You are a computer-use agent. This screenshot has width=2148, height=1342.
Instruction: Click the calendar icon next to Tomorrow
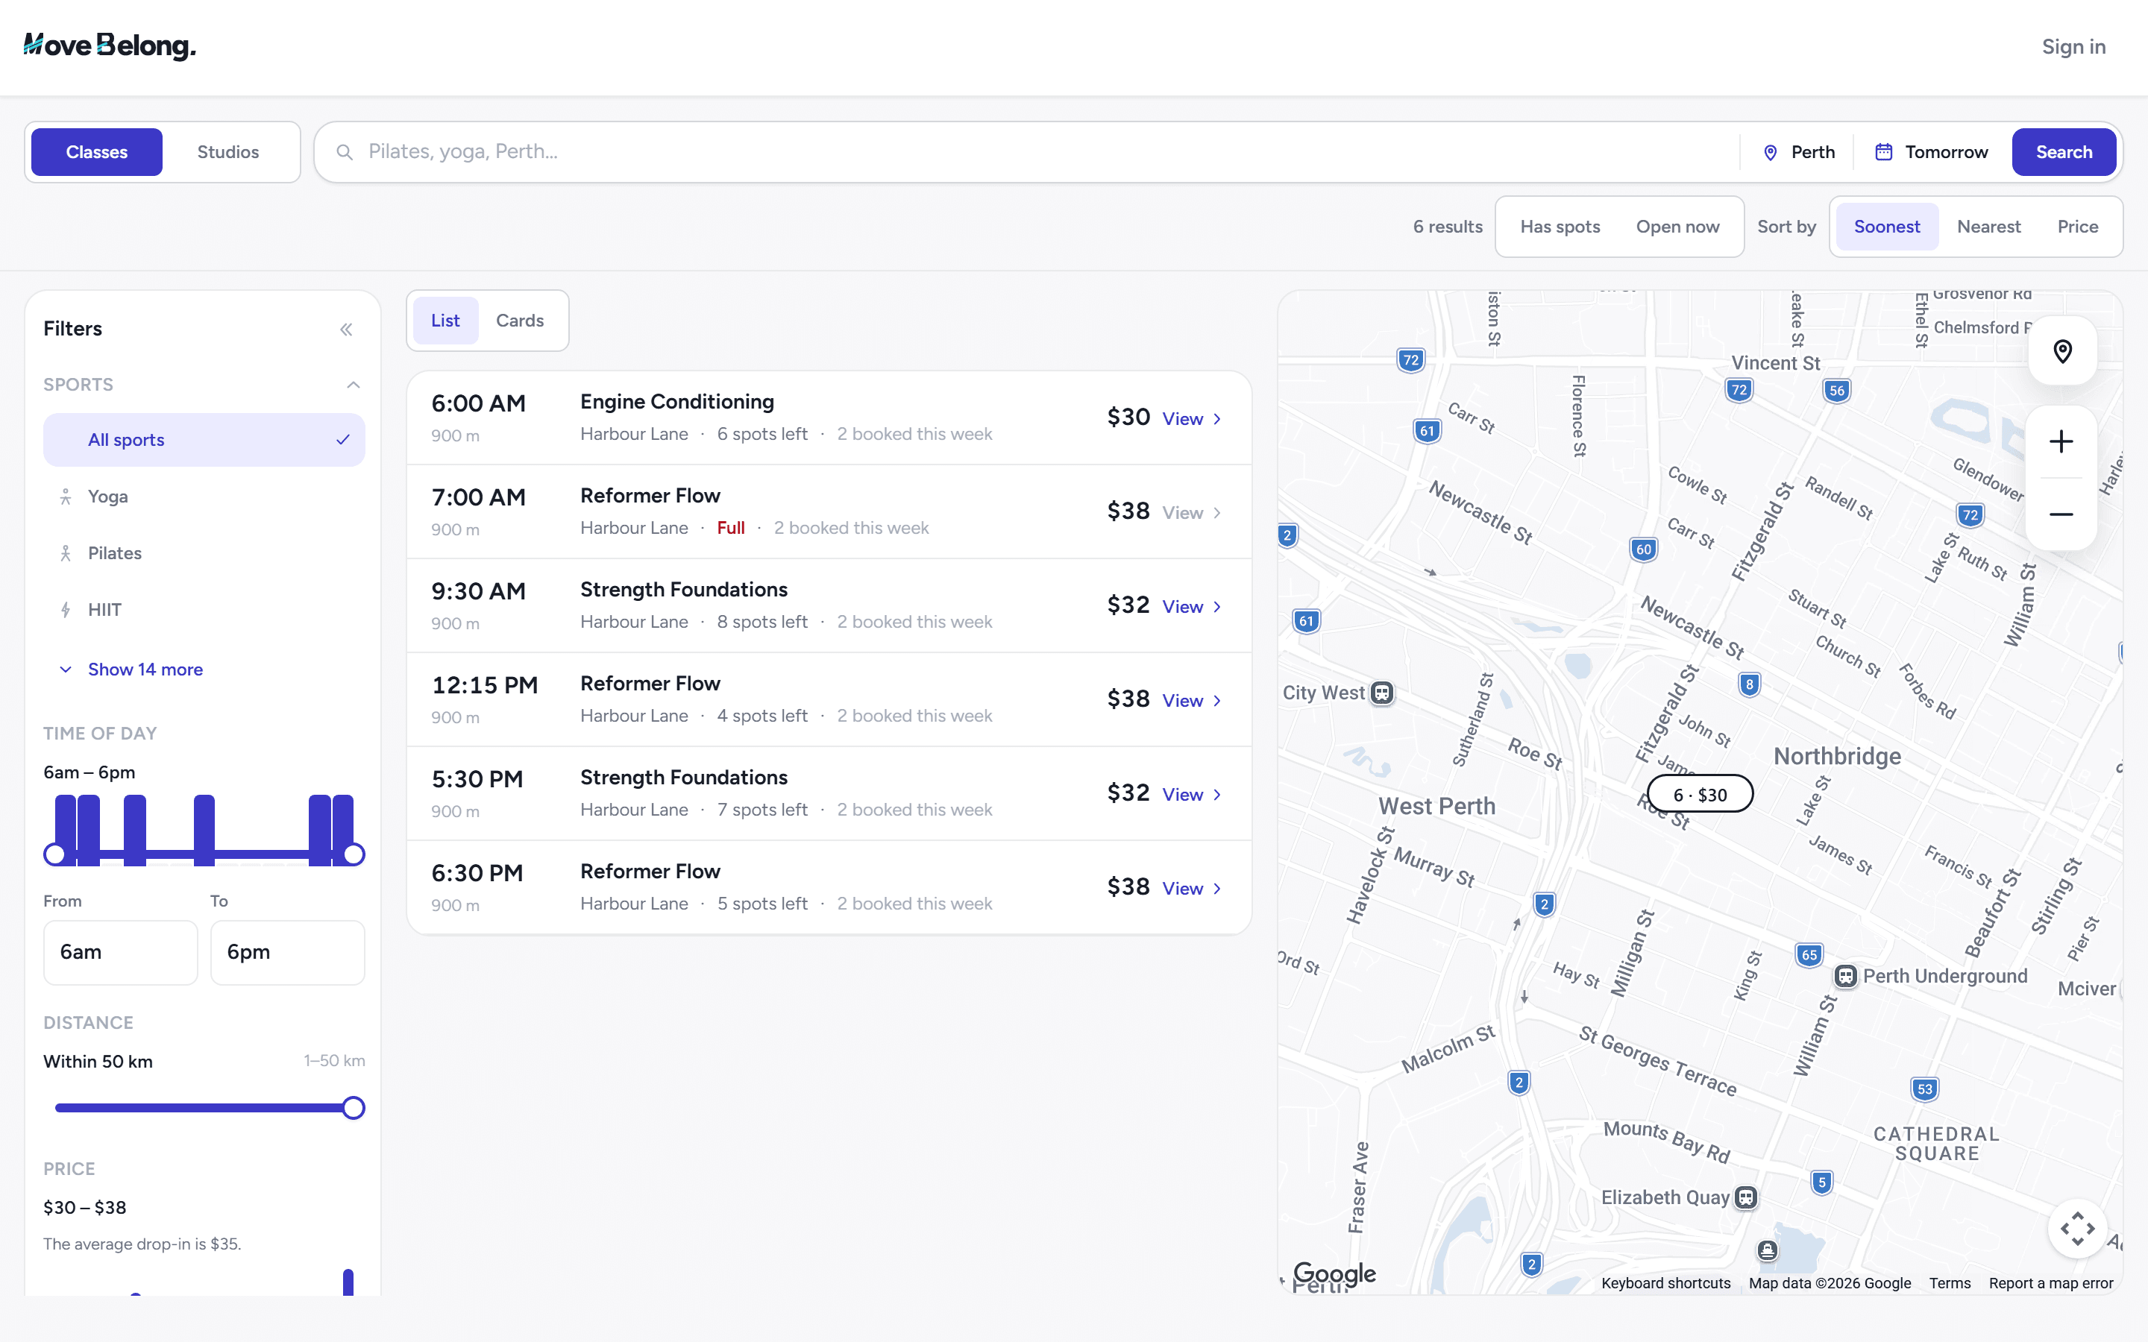(1883, 152)
